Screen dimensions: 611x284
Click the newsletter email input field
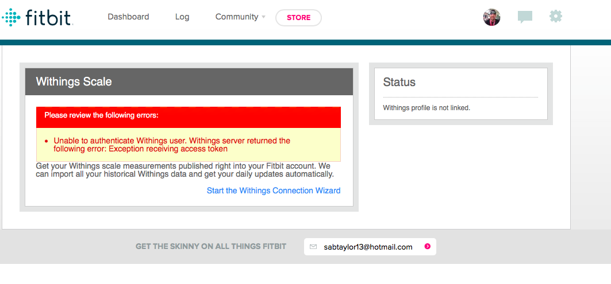[368, 247]
